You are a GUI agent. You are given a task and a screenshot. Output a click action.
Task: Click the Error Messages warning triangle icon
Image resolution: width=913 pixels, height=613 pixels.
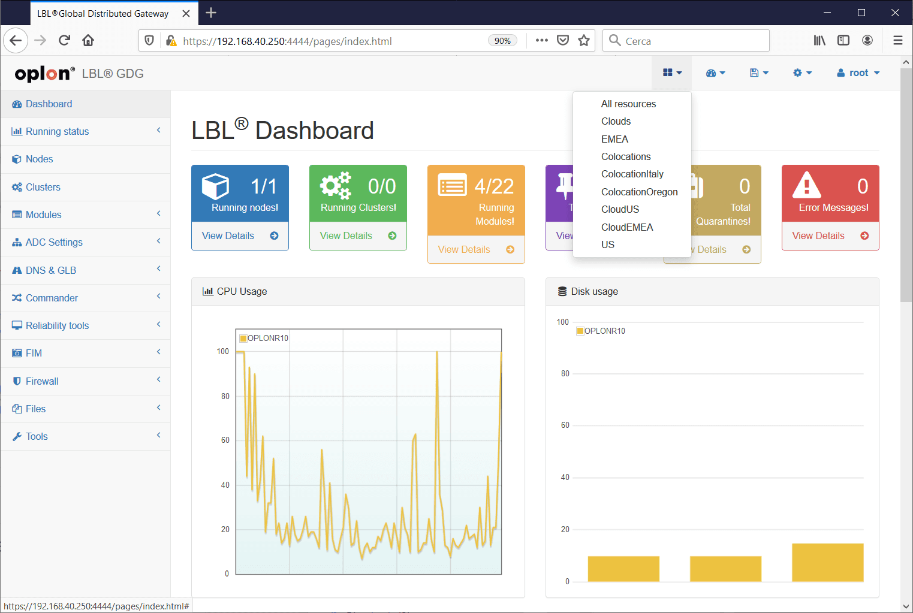pyautogui.click(x=807, y=185)
